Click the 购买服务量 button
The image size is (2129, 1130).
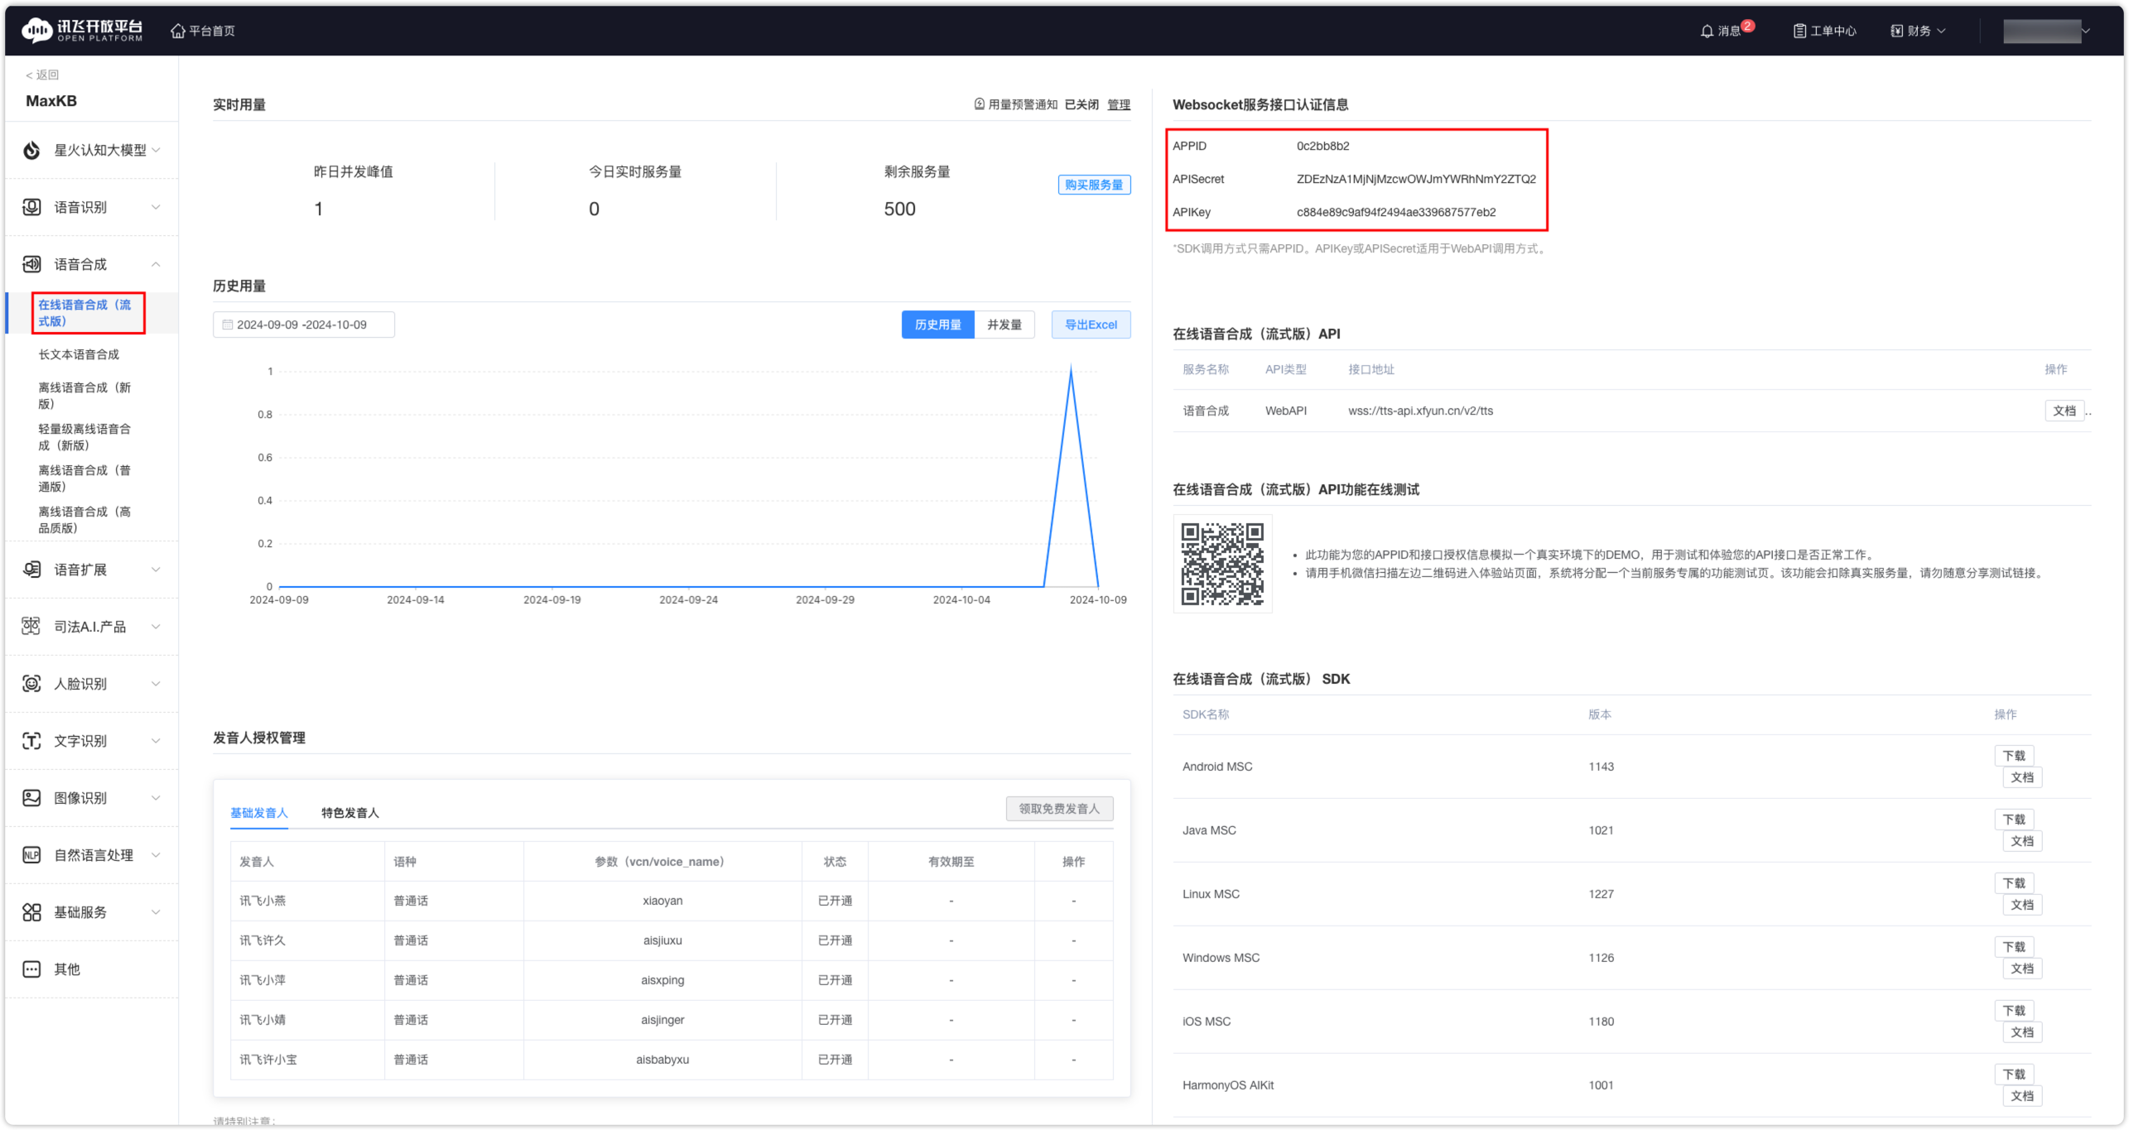click(1094, 185)
